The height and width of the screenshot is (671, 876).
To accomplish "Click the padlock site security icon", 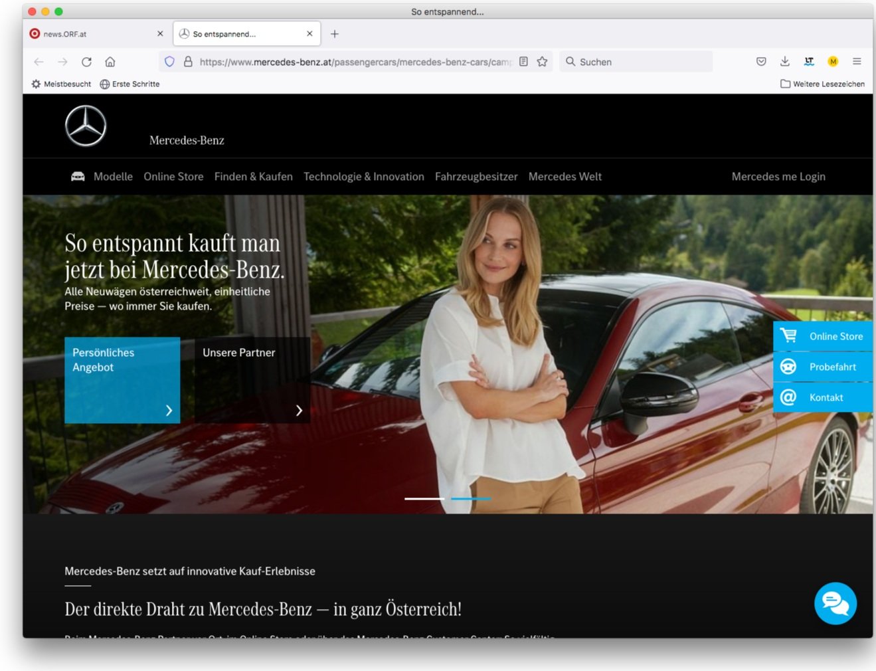I will (188, 62).
